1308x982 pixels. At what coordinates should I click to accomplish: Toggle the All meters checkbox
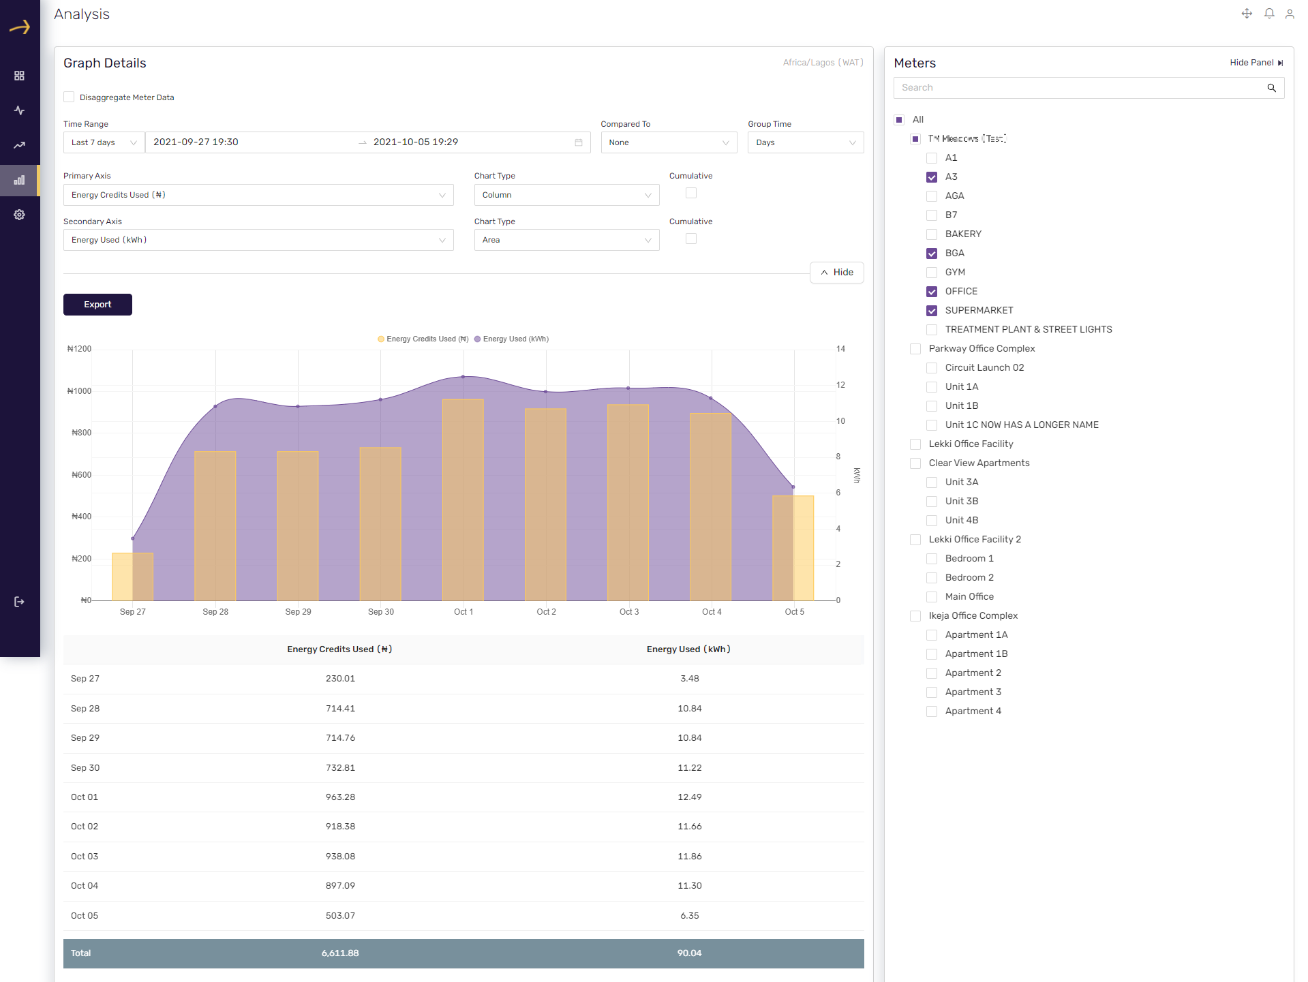click(899, 120)
